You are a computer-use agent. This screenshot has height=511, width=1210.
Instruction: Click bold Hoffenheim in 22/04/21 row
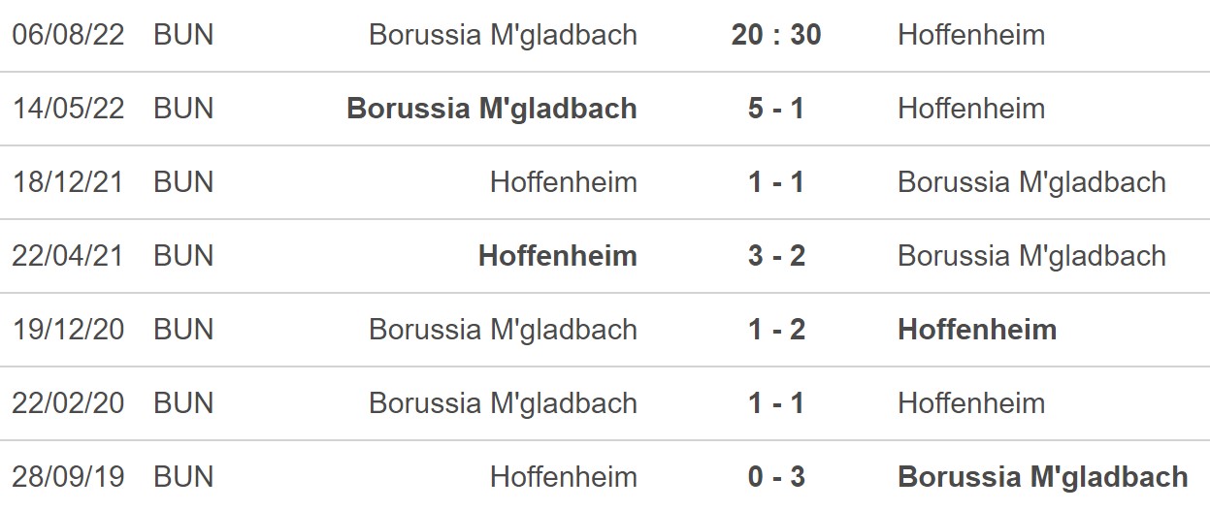pos(558,256)
